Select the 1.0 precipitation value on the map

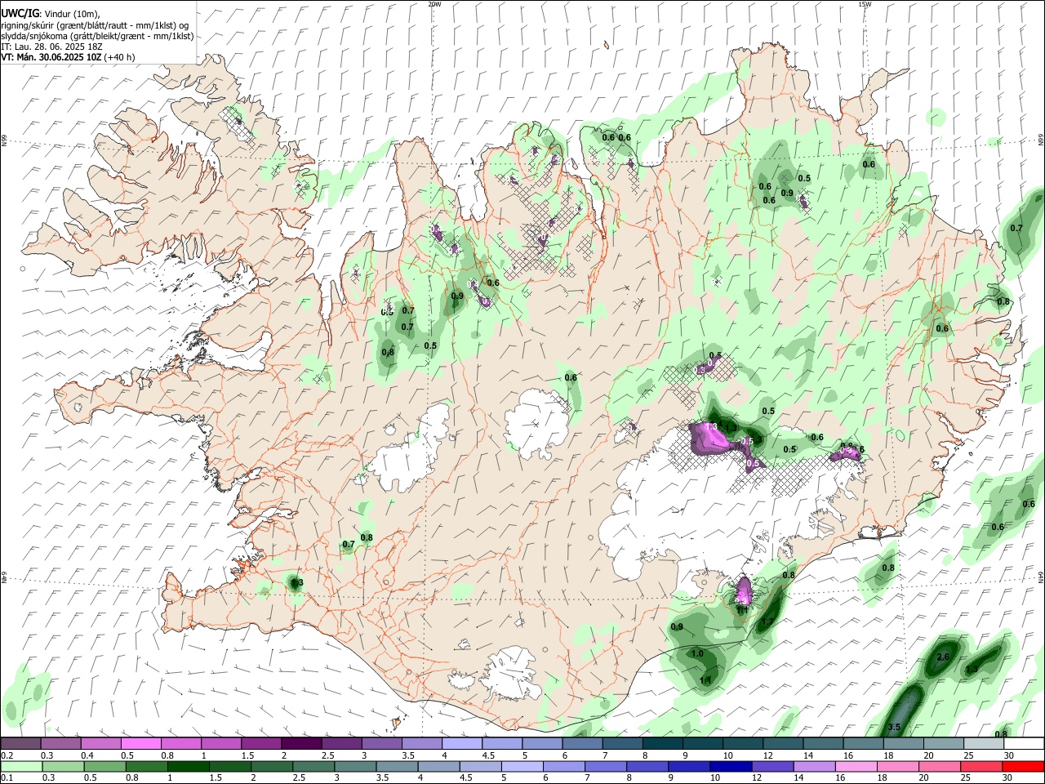pos(697,654)
